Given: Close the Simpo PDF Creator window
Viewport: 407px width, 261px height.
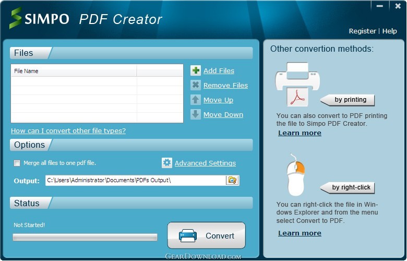Looking at the screenshot, I should click(x=398, y=6).
